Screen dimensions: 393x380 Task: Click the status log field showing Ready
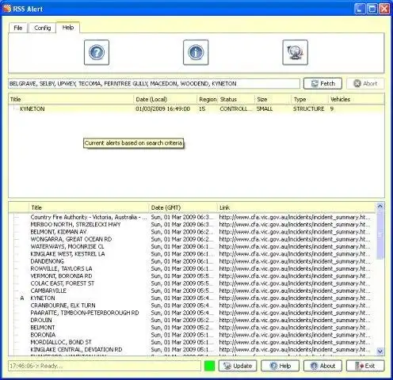(x=105, y=366)
